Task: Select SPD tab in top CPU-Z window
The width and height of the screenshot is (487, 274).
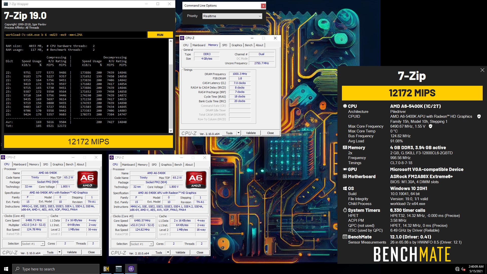Action: (x=225, y=45)
